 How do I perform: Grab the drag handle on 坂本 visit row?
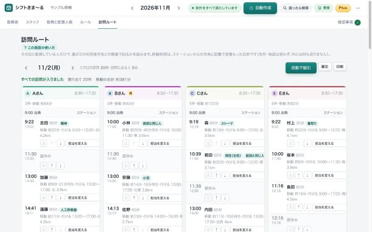[x=290, y=175]
